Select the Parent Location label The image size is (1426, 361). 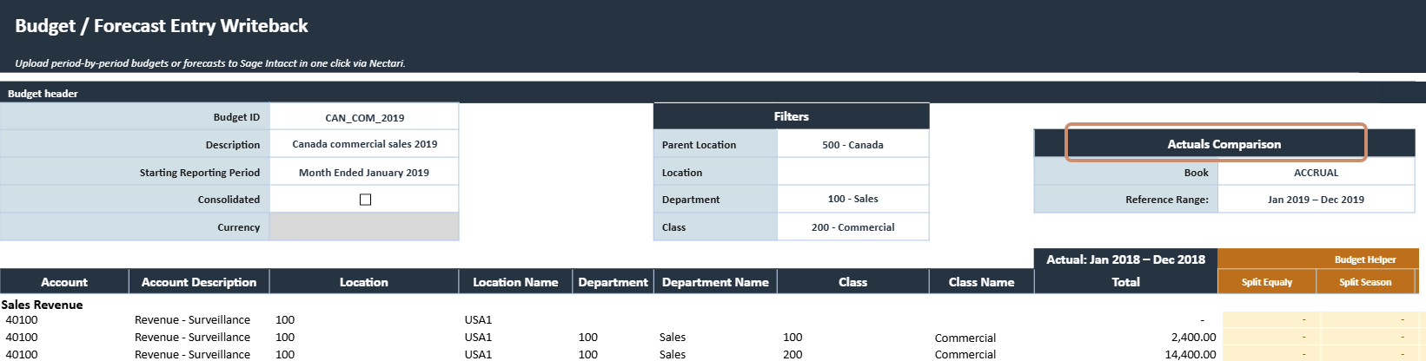tap(699, 145)
